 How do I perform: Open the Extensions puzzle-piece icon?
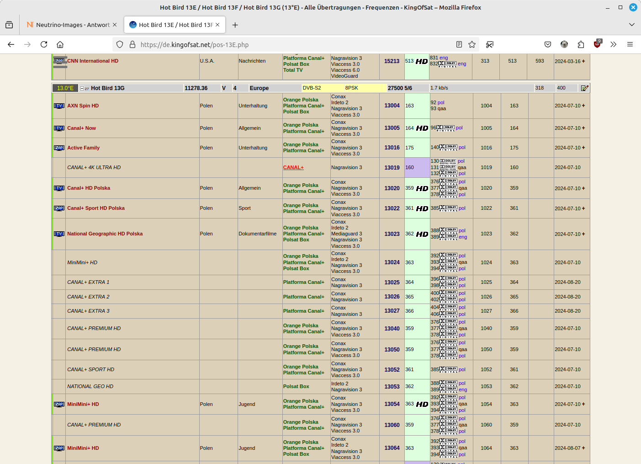581,44
